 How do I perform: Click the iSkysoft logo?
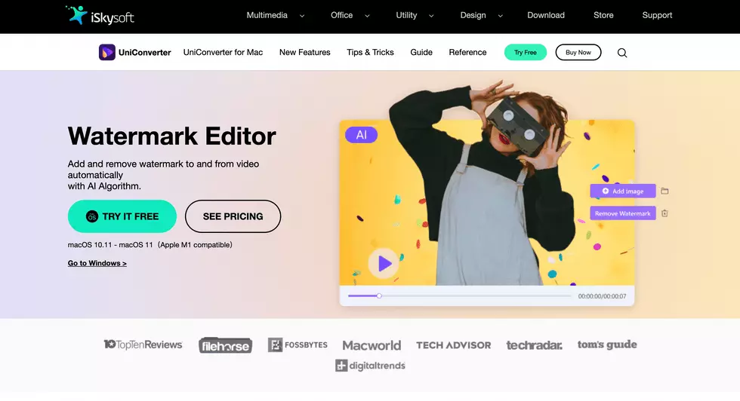[x=100, y=16]
